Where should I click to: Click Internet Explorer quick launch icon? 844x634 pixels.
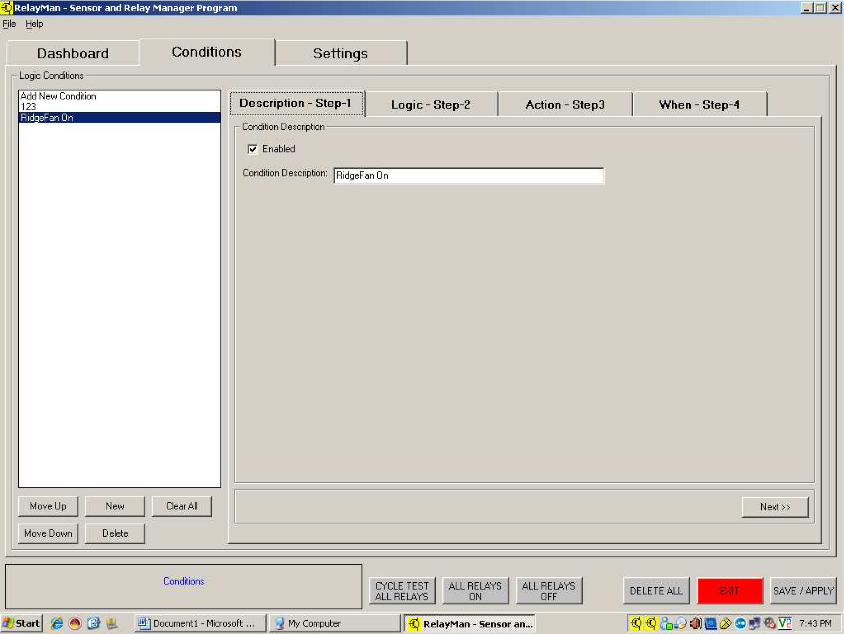(57, 623)
